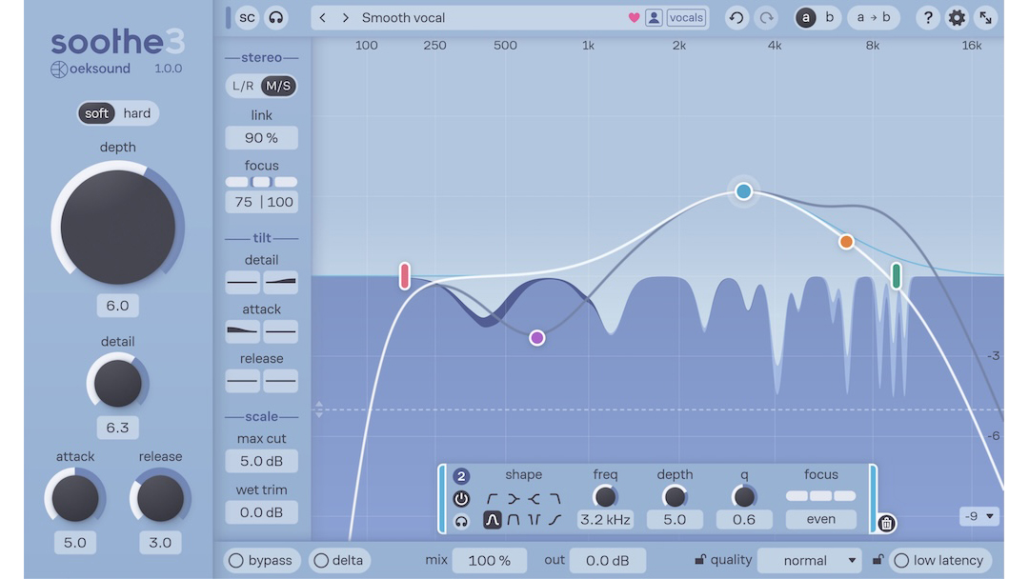Select the blue band 2 node
This screenshot has width=1029, height=579.
[x=743, y=191]
